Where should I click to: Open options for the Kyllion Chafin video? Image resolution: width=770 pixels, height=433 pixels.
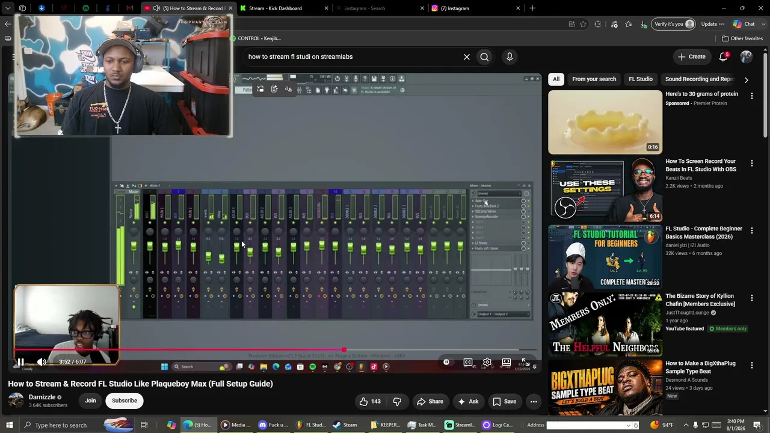tap(751, 298)
